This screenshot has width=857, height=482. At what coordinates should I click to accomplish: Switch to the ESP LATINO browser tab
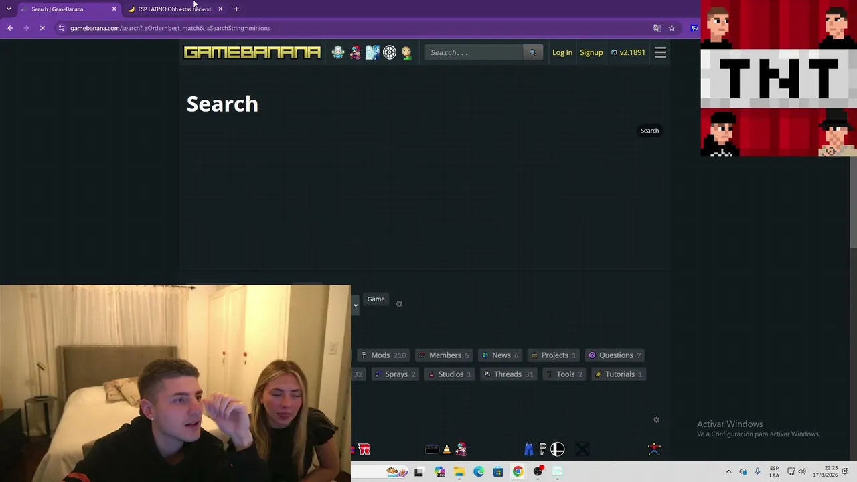[175, 9]
